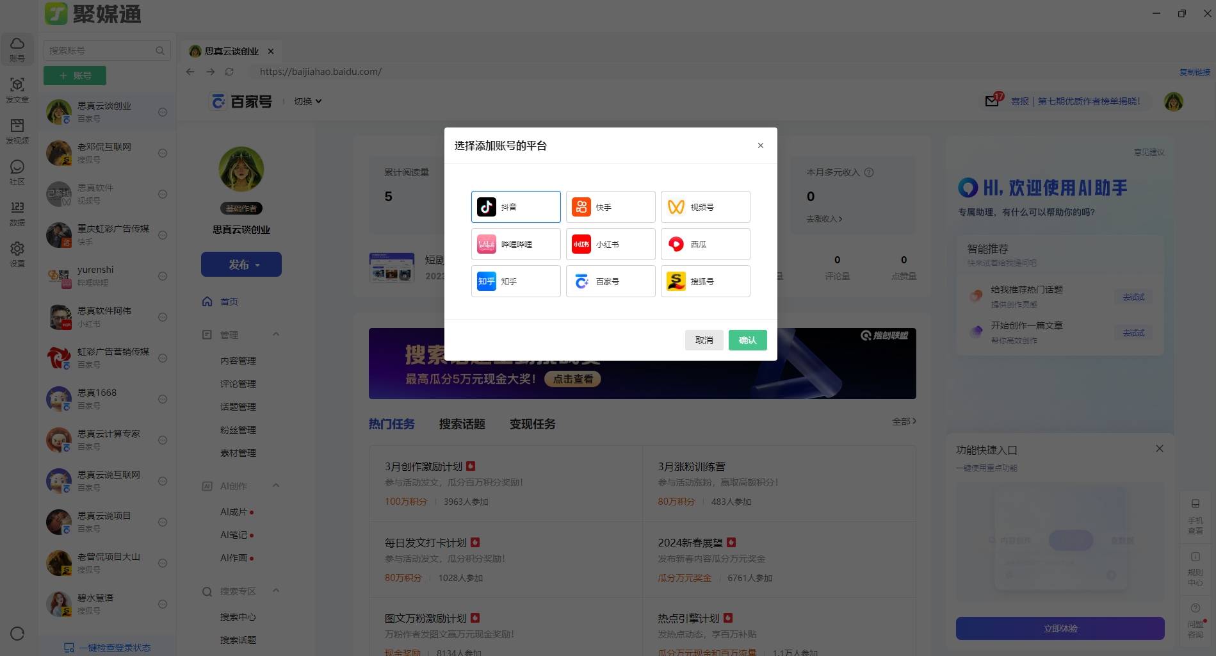Open 设置 gear in left sidebar
Viewport: 1216px width, 656px height.
[17, 254]
